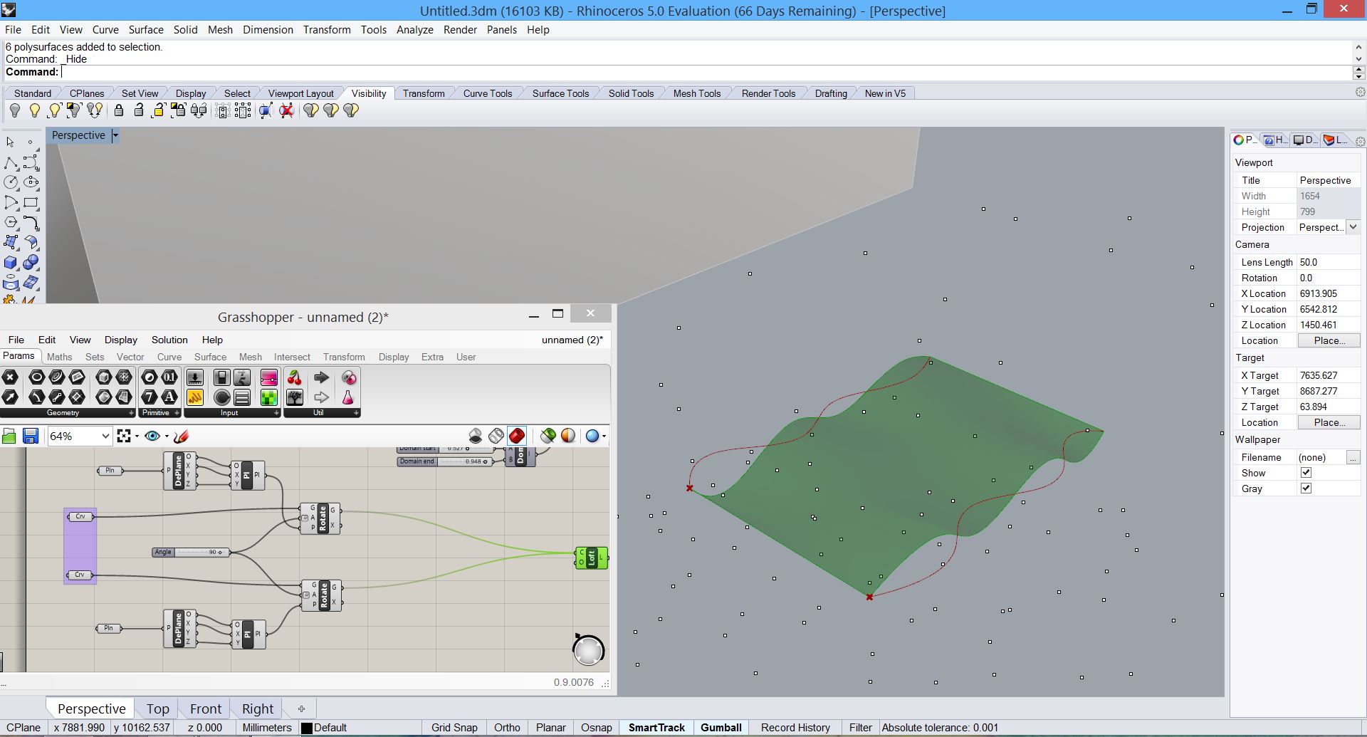The height and width of the screenshot is (737, 1367).
Task: Click the Grasshopper Point parameter icon
Action: pyautogui.click(x=10, y=377)
